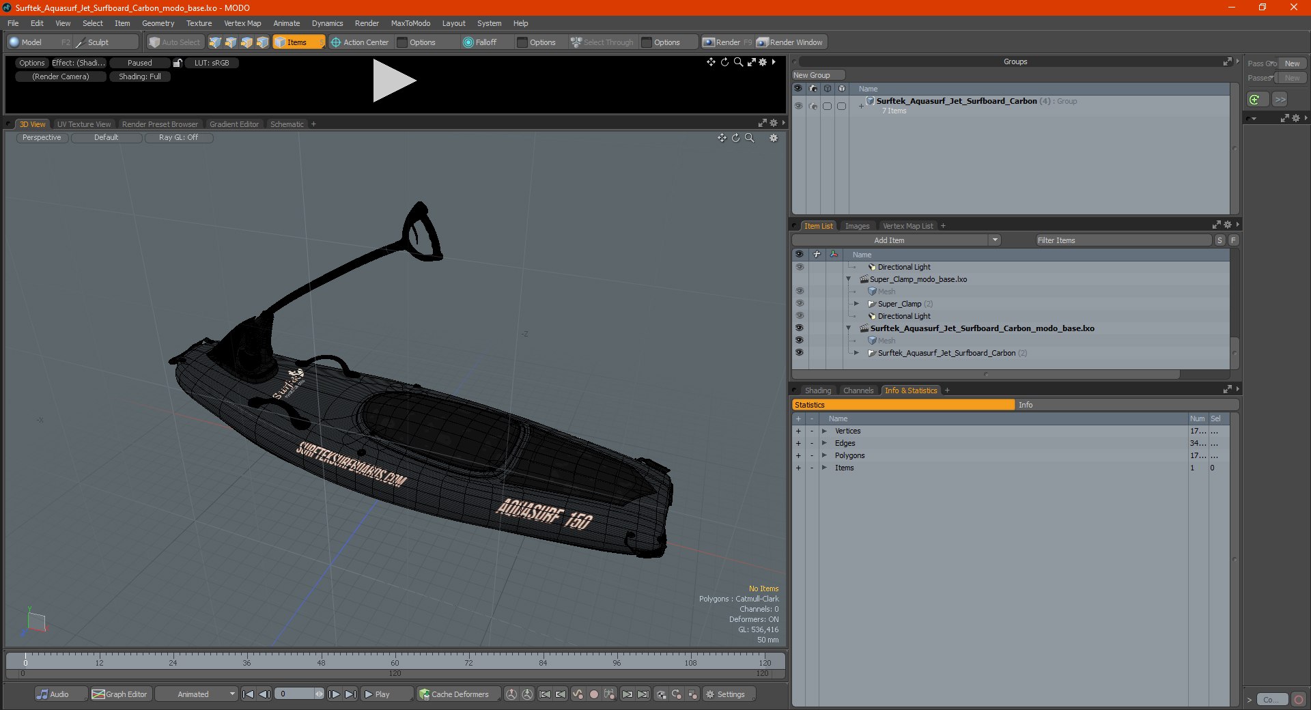Image resolution: width=1311 pixels, height=710 pixels.
Task: Go to the first frame
Action: tap(249, 694)
